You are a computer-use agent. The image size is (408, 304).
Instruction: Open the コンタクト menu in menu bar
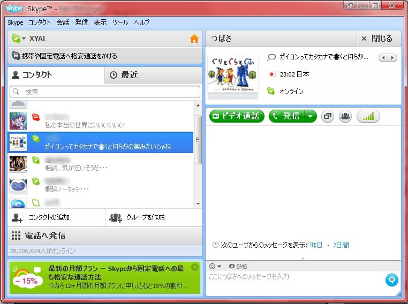click(x=39, y=22)
